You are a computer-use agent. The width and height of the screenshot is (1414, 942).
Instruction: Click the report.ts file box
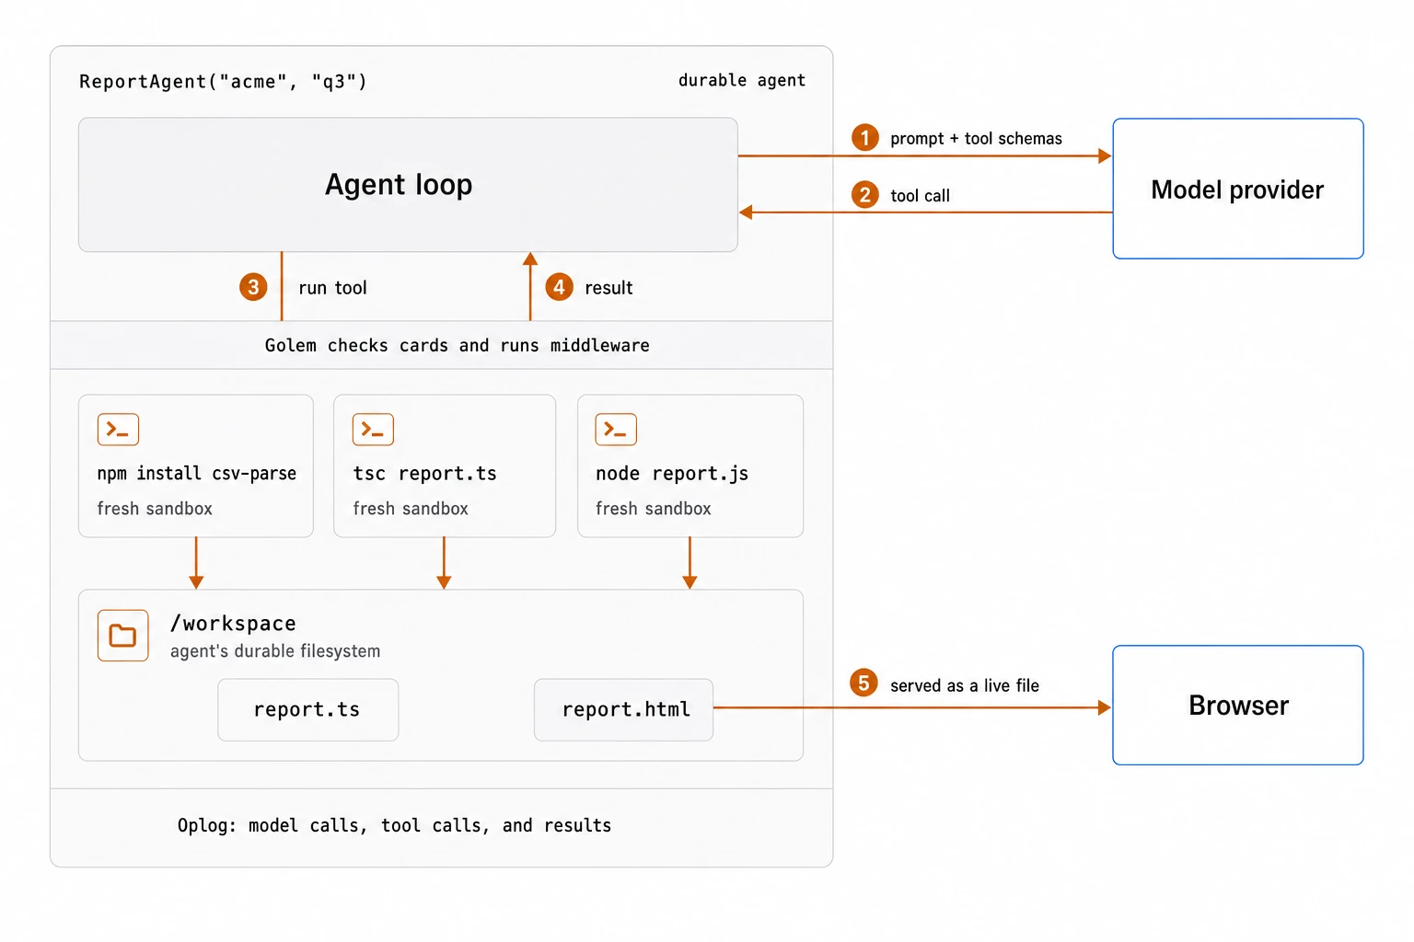(x=307, y=709)
